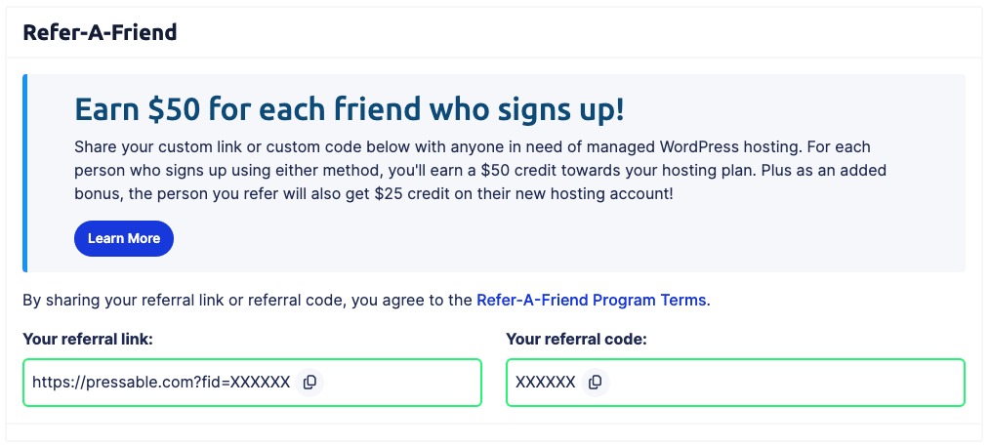This screenshot has height=447, width=990.
Task: Click the pressable.com referral URL text
Action: [x=161, y=383]
